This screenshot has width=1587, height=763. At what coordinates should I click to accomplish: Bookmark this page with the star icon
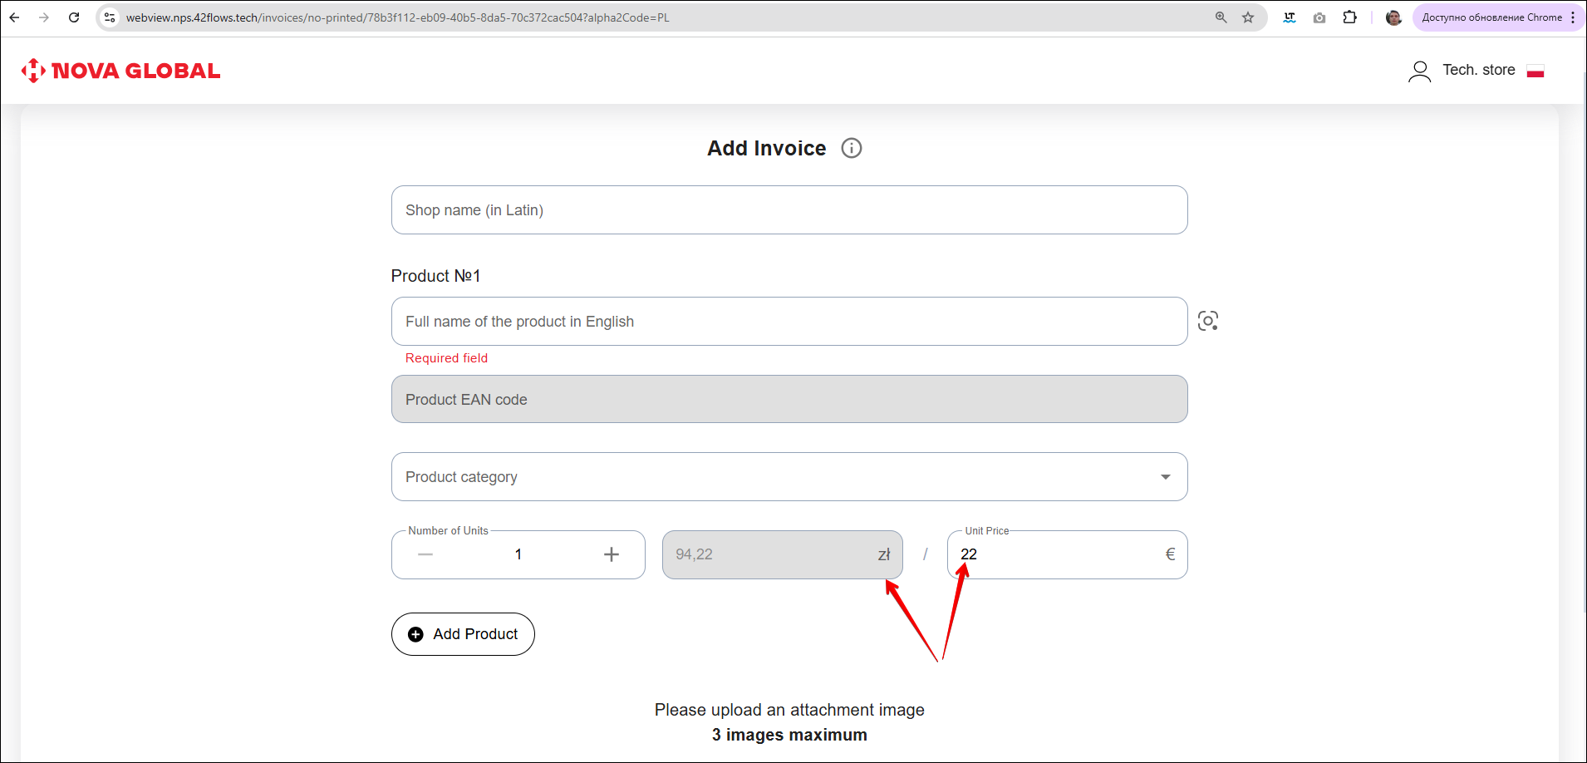point(1247,17)
